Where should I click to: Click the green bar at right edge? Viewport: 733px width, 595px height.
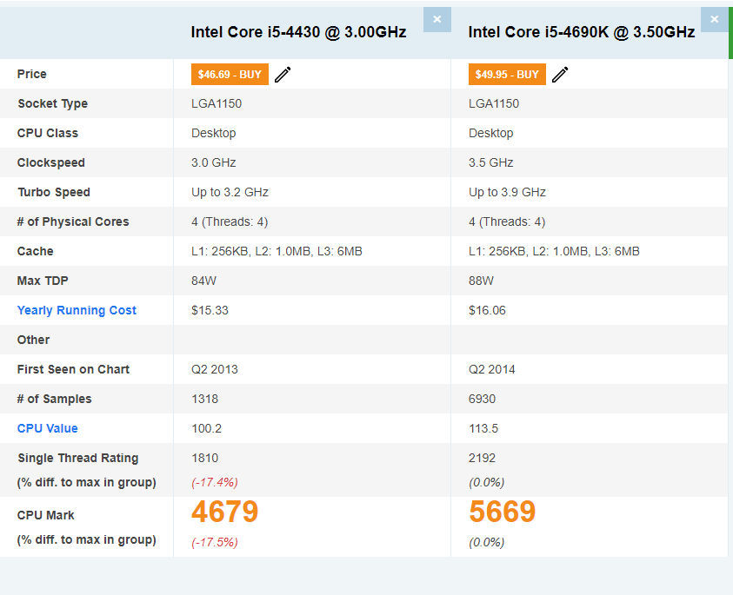(x=730, y=30)
